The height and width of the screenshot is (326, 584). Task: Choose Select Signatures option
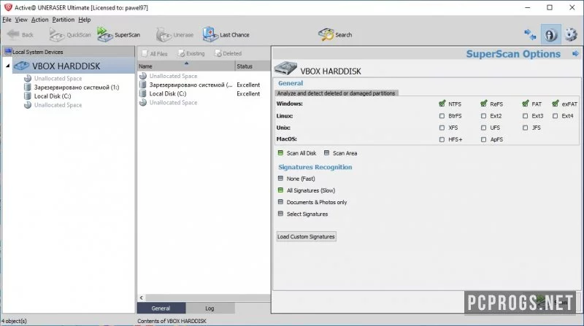281,214
